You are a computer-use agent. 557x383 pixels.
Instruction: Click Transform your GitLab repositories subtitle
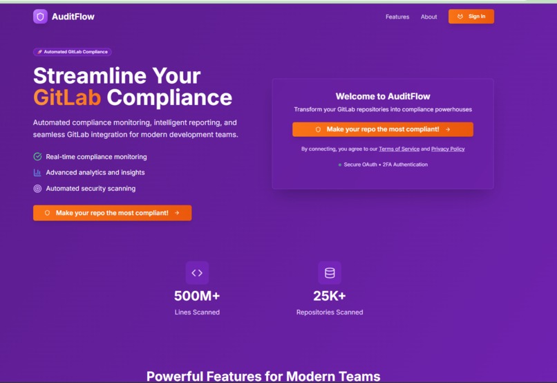(383, 109)
